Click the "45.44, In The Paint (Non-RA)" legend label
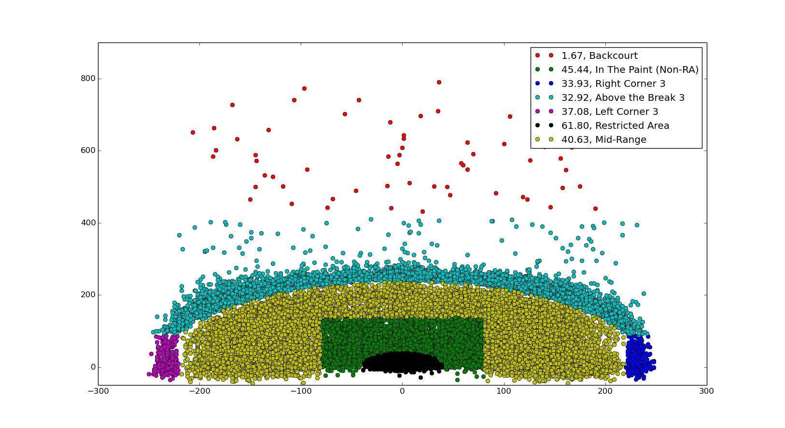This screenshot has height=428, width=785. [630, 70]
